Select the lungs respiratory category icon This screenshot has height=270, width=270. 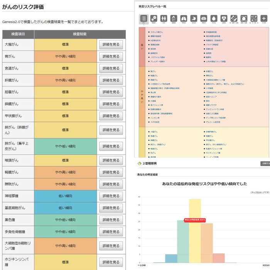pyautogui.click(x=184, y=18)
